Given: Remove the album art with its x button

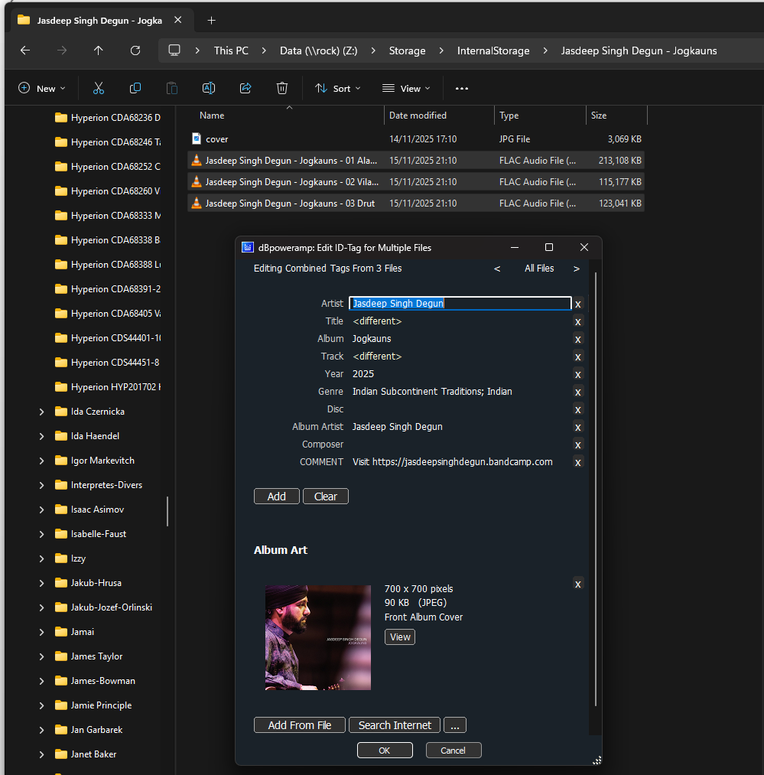Looking at the screenshot, I should [578, 585].
